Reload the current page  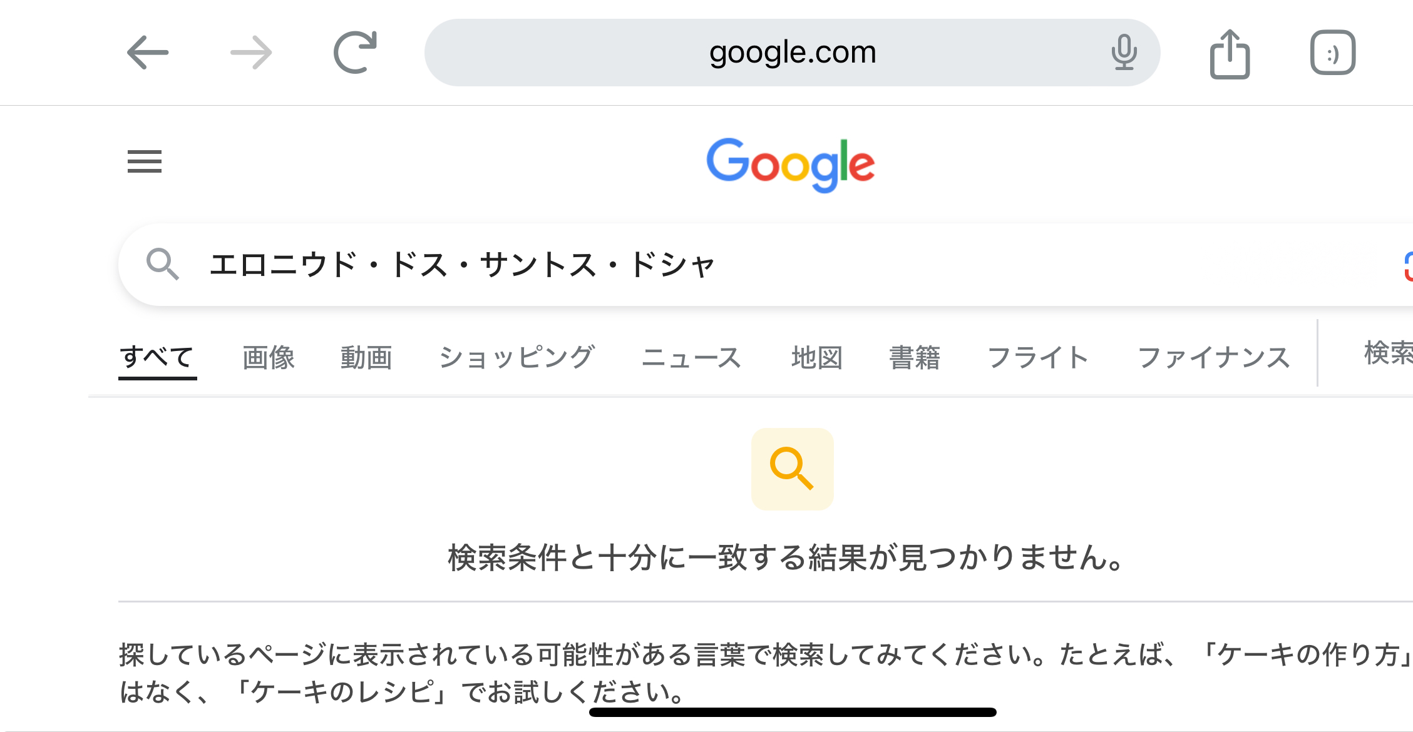tap(355, 53)
